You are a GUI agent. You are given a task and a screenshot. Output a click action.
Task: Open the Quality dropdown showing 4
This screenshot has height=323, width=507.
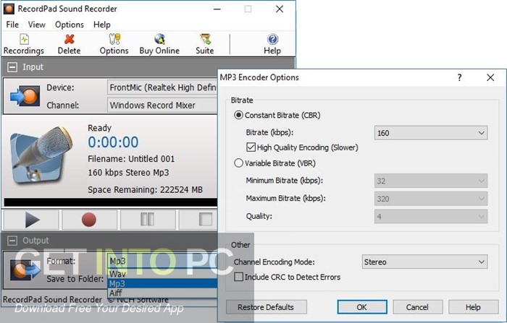click(x=431, y=216)
